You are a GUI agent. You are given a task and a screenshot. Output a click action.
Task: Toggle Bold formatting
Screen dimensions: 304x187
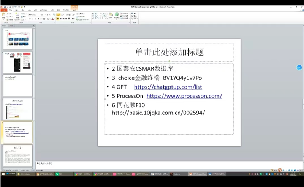[30, 19]
